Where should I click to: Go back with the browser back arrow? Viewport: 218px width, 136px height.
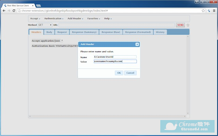tap(4, 11)
